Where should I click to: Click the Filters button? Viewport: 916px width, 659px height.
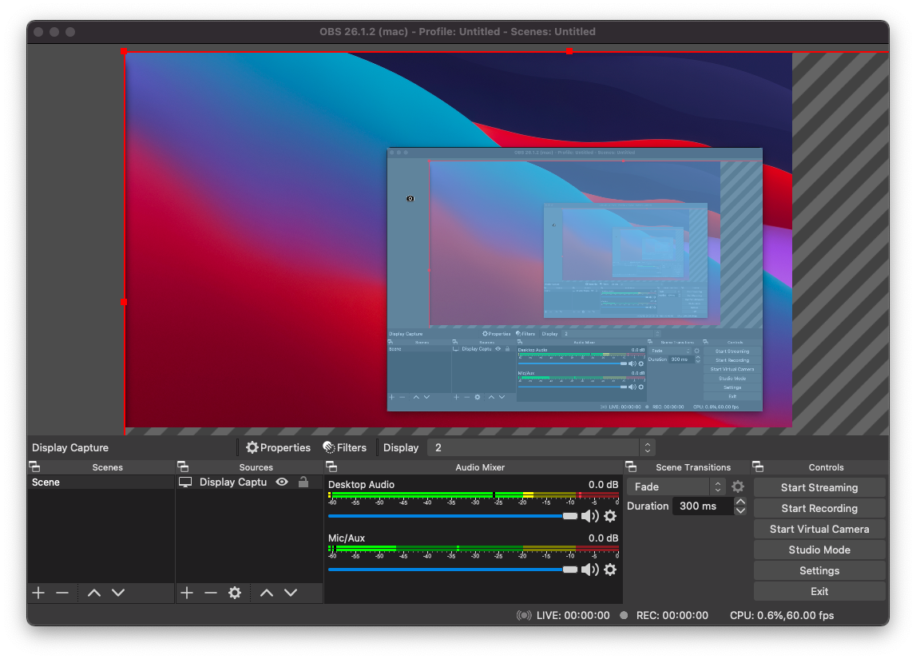click(344, 447)
